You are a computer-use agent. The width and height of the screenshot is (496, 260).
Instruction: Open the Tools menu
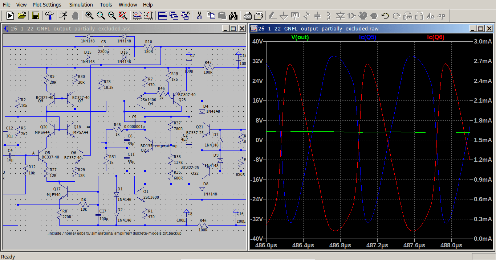tap(106, 5)
